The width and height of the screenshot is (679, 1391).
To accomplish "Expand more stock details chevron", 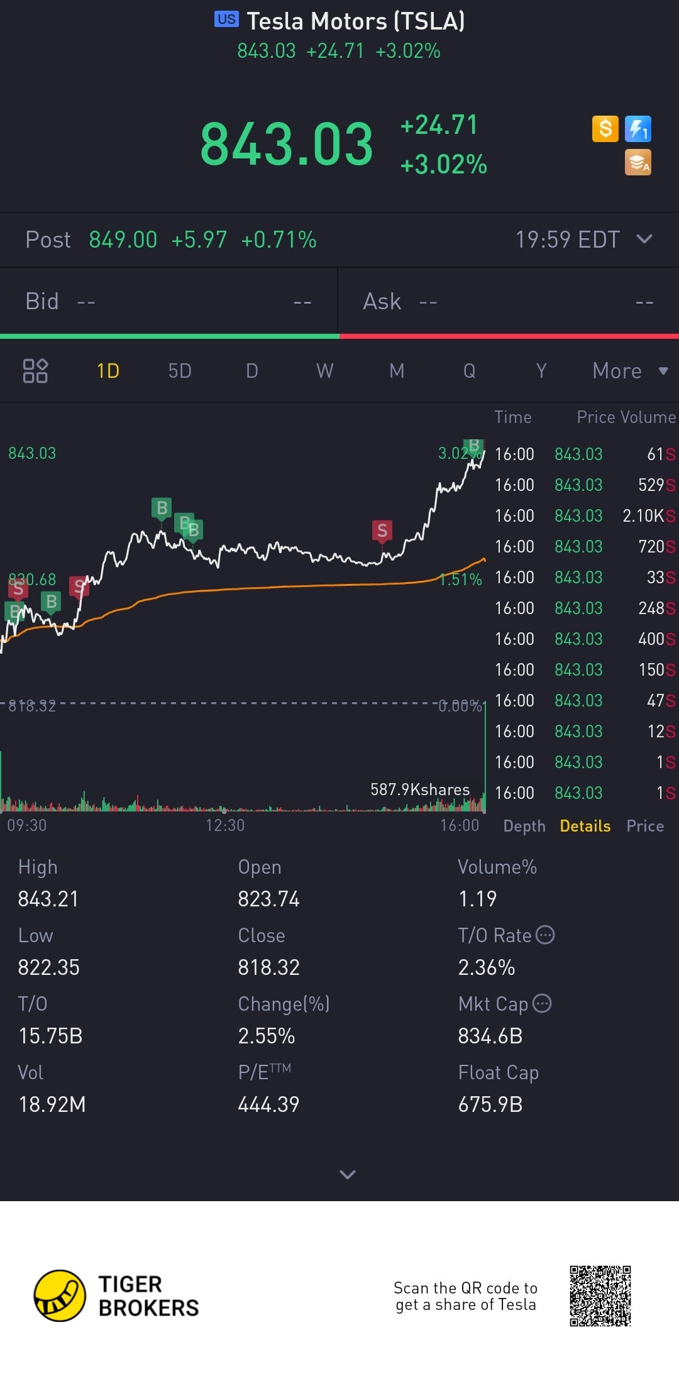I will point(348,1174).
